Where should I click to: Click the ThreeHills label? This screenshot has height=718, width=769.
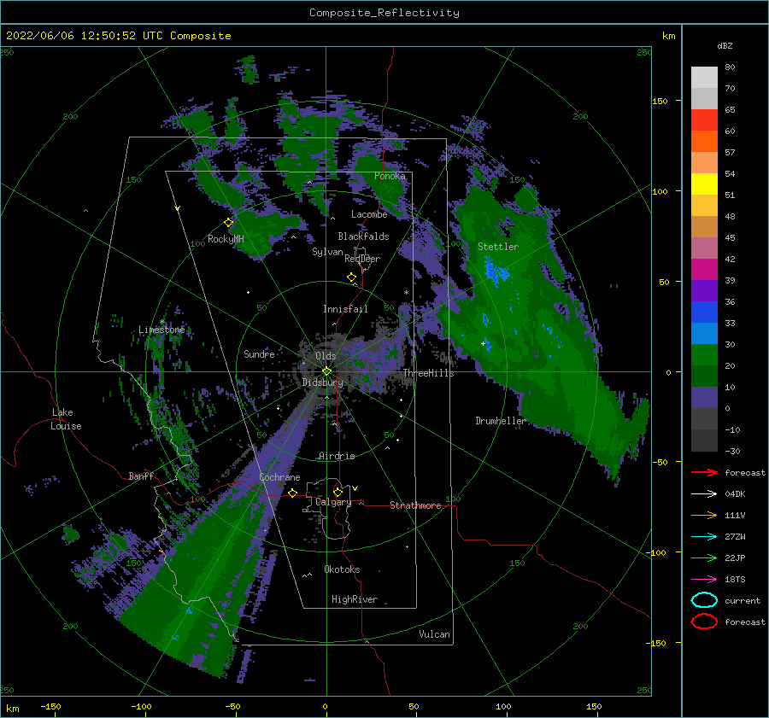click(x=429, y=373)
